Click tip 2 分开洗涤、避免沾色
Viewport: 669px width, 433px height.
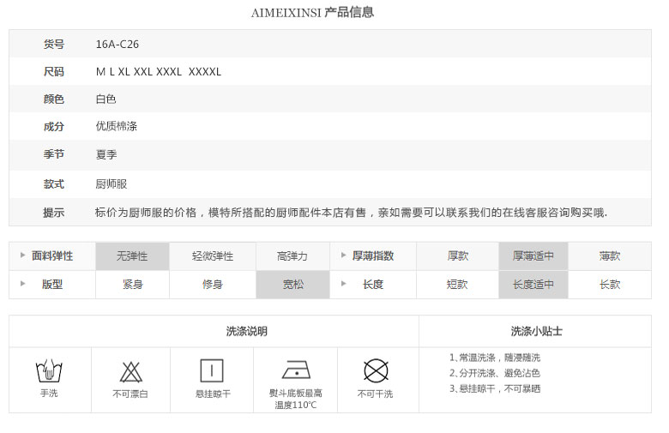(495, 373)
